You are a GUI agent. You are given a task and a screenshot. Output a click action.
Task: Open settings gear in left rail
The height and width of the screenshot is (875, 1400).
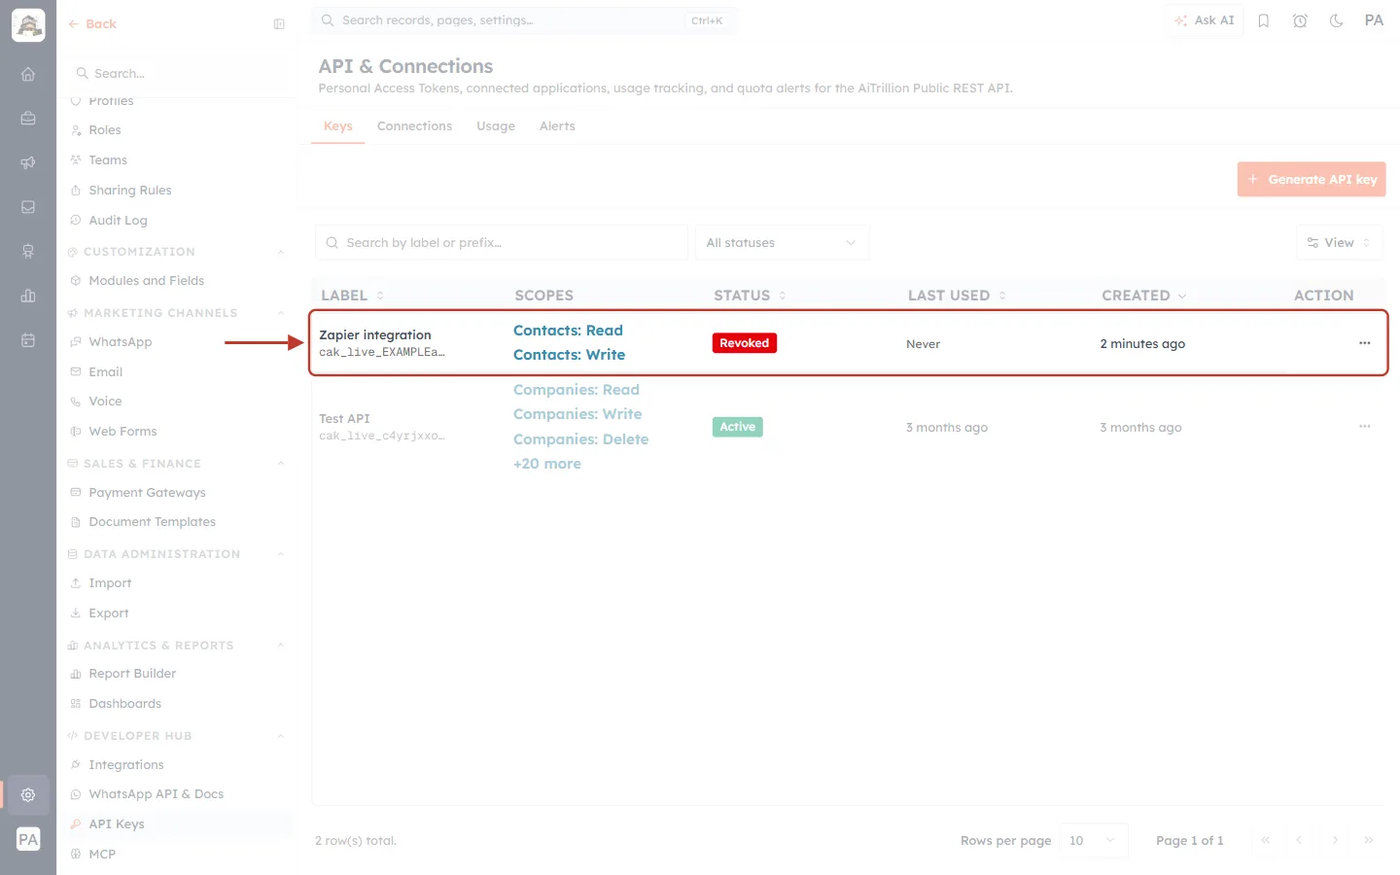pyautogui.click(x=28, y=794)
